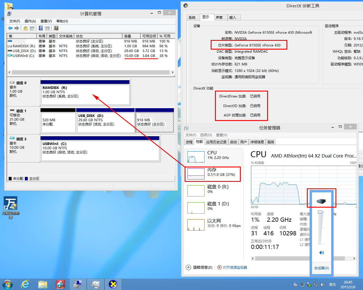
Task: Click the network icon in system tray
Action: pyautogui.click(x=316, y=285)
